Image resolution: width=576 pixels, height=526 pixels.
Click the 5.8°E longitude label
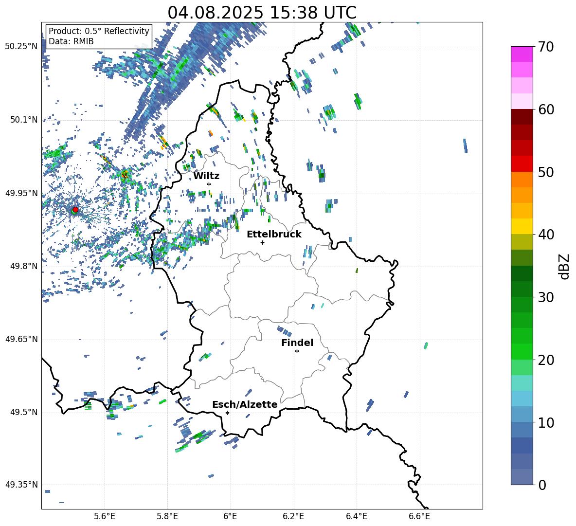tap(167, 516)
